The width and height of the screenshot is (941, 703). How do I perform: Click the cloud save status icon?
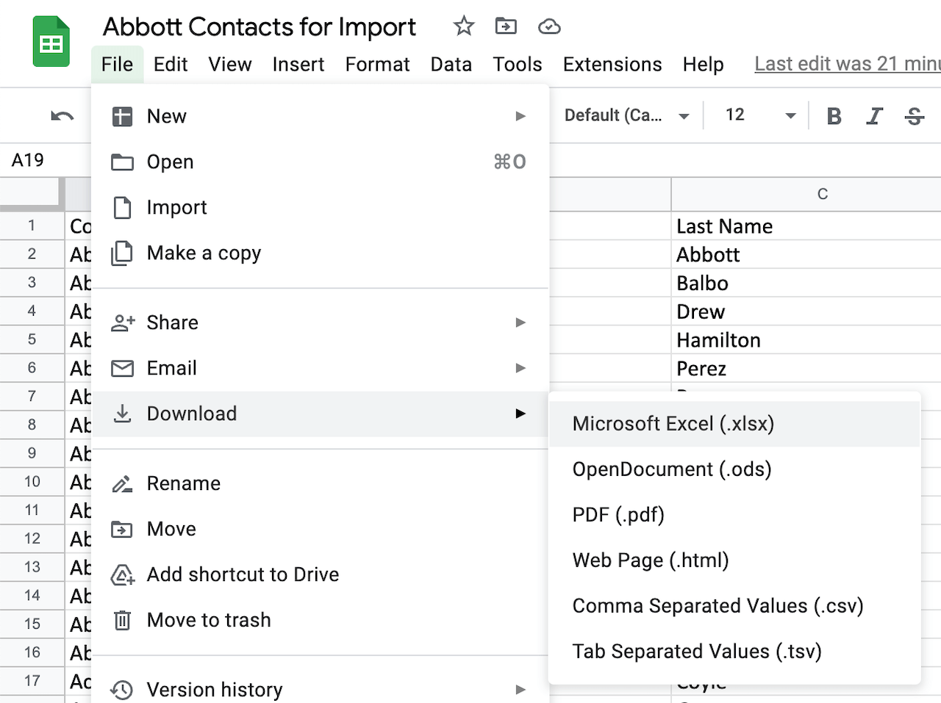click(549, 26)
